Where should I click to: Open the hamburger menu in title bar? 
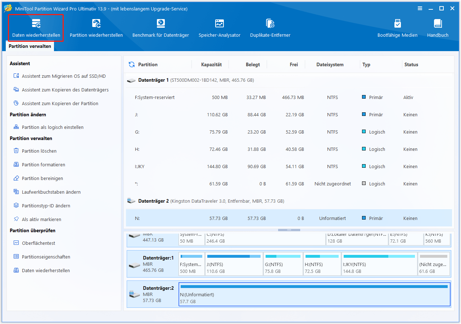(x=420, y=8)
